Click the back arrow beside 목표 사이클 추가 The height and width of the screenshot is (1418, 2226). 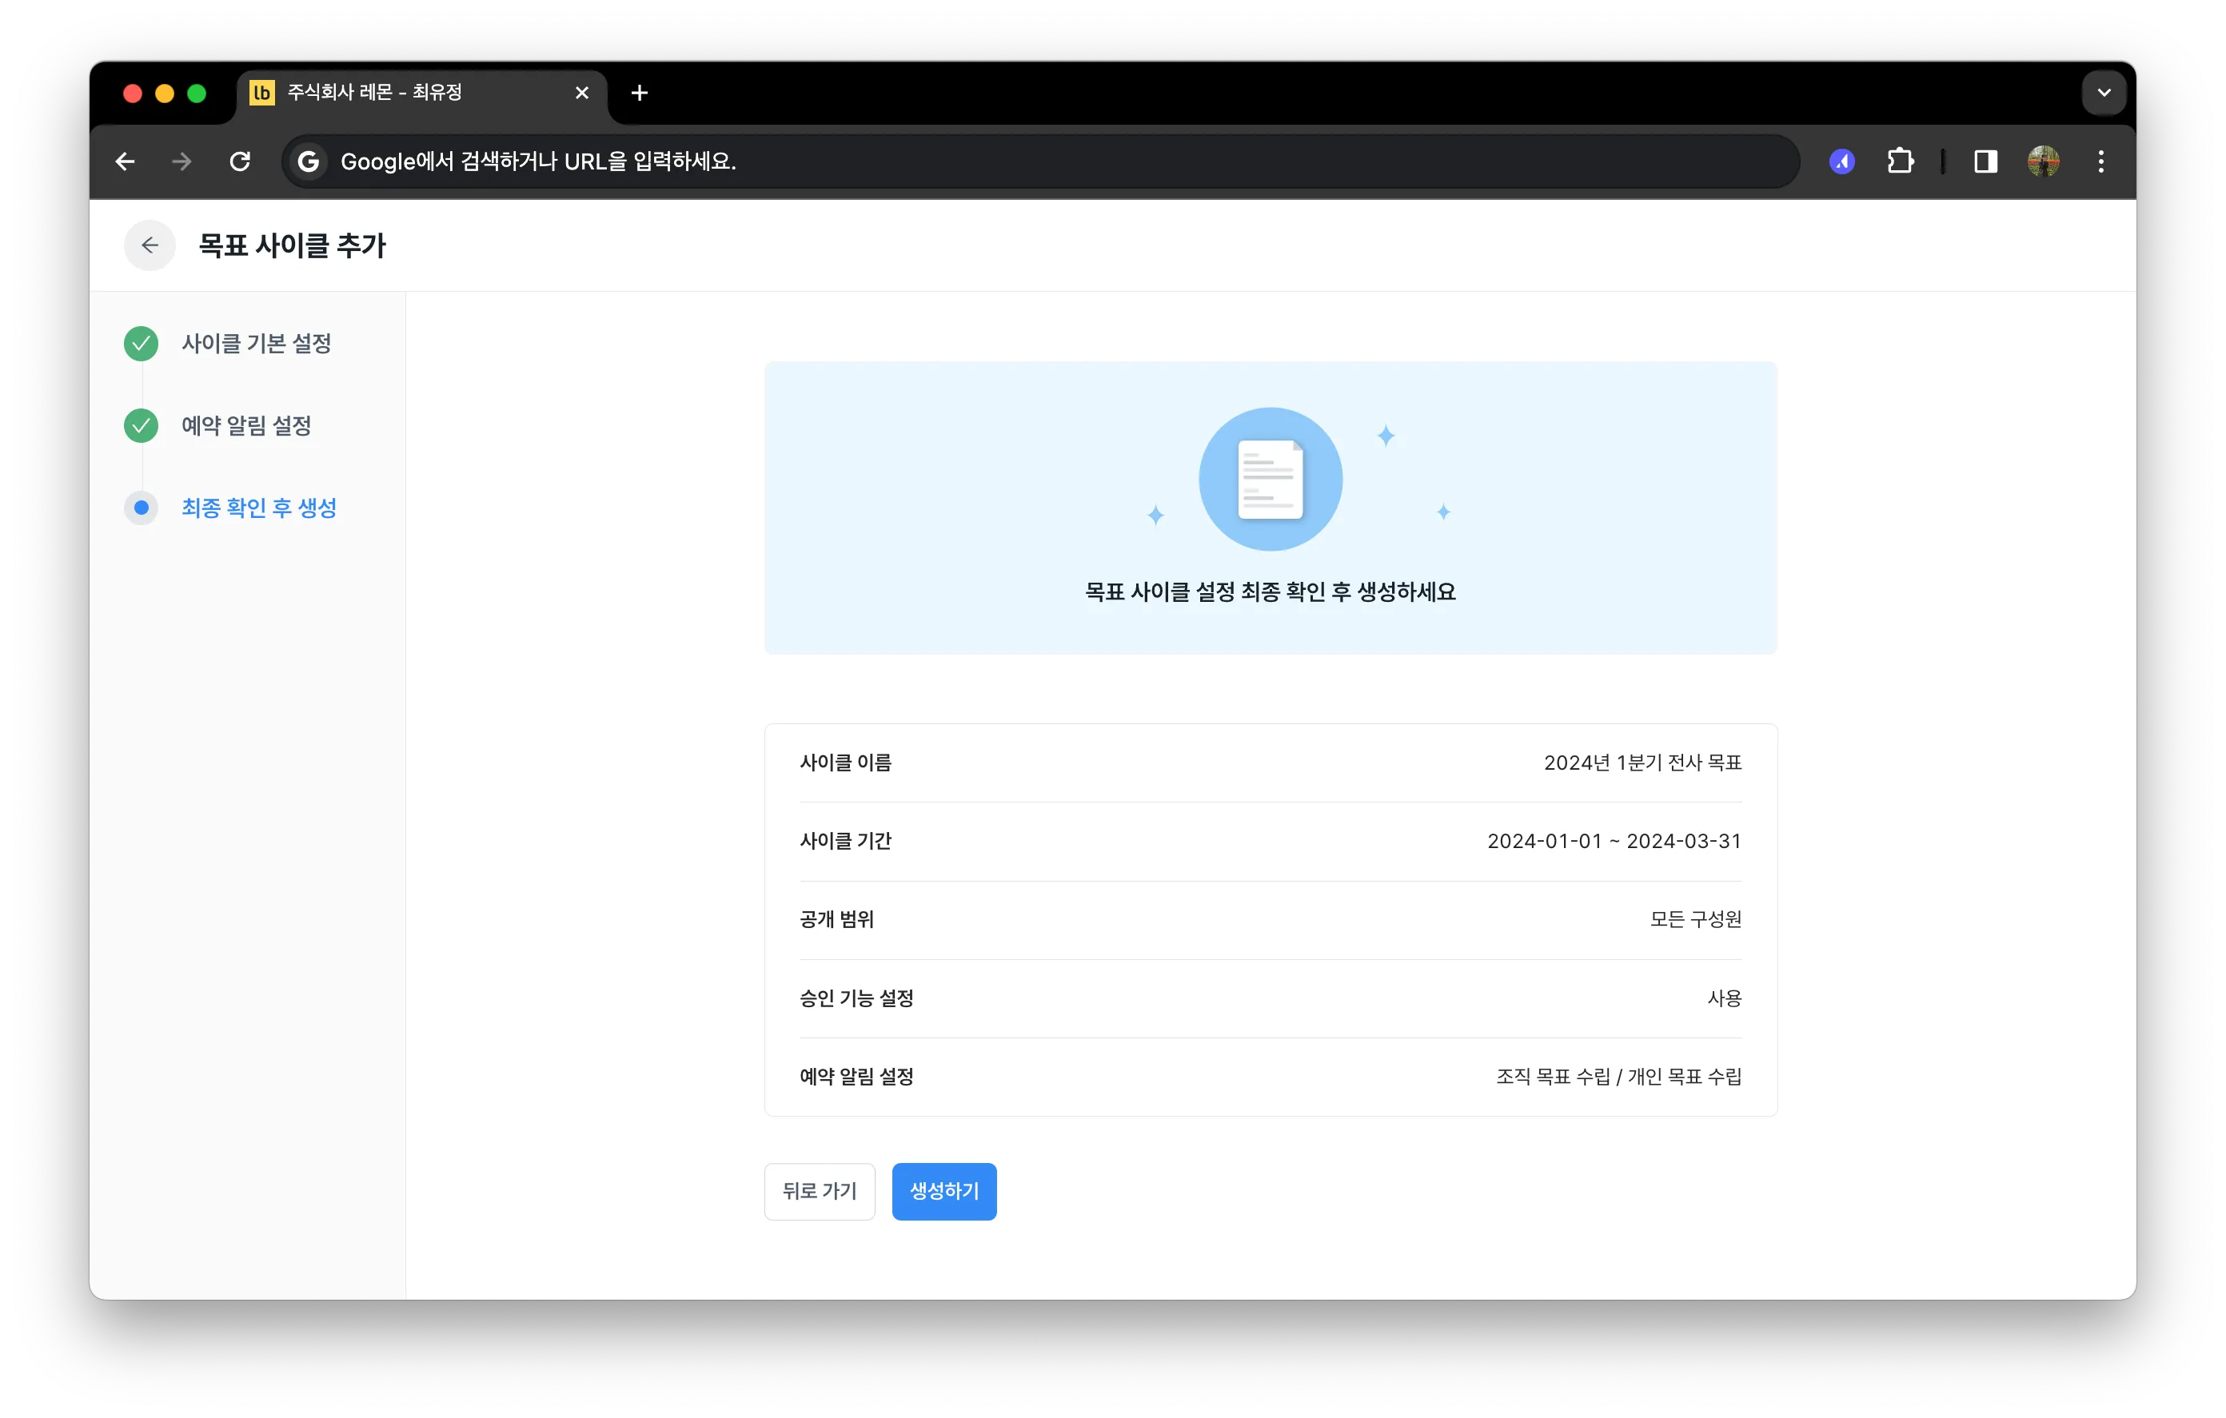(x=150, y=245)
